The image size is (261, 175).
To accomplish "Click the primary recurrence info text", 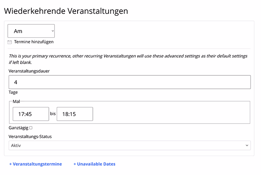I will pos(128,59).
